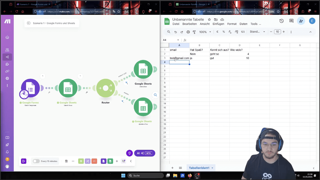Format the cell as currency with €

[217, 32]
